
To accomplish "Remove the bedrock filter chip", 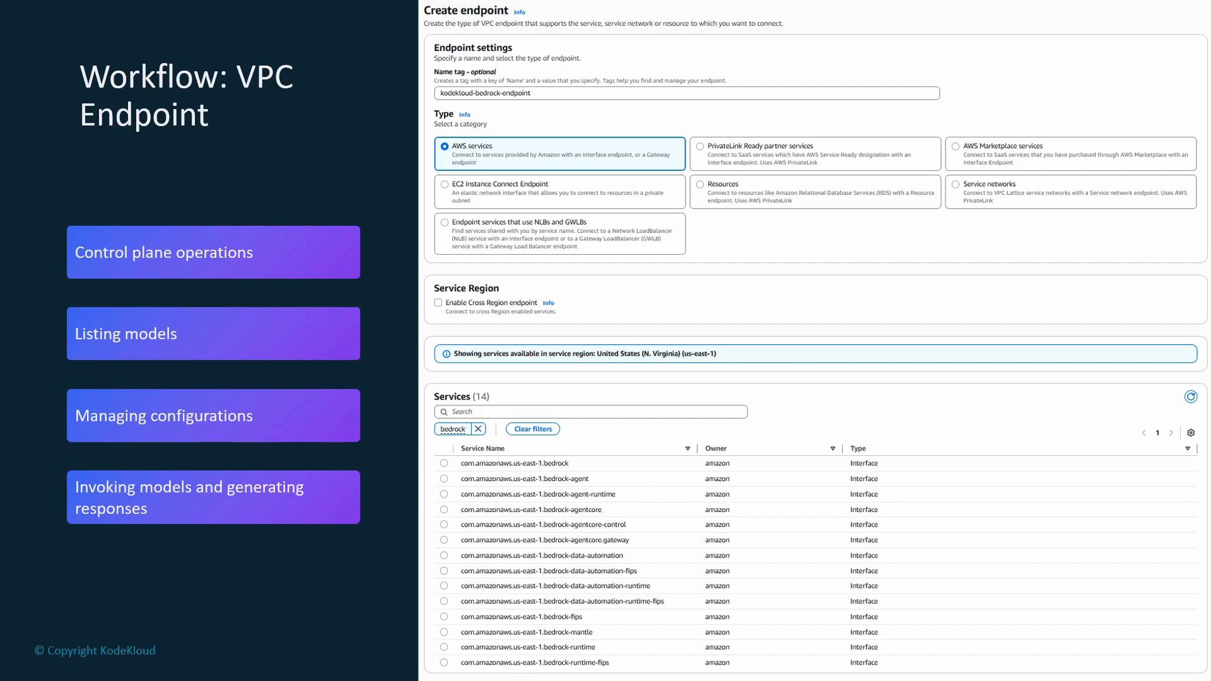I will click(x=479, y=429).
